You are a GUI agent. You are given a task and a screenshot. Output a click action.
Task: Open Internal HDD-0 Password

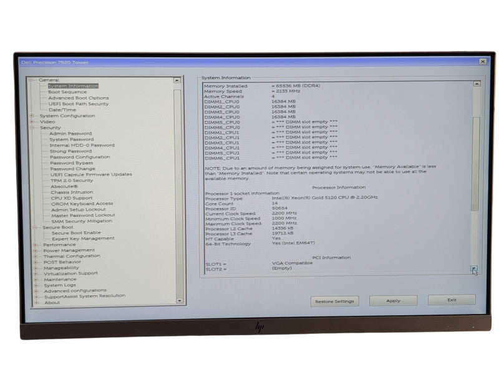click(x=82, y=145)
